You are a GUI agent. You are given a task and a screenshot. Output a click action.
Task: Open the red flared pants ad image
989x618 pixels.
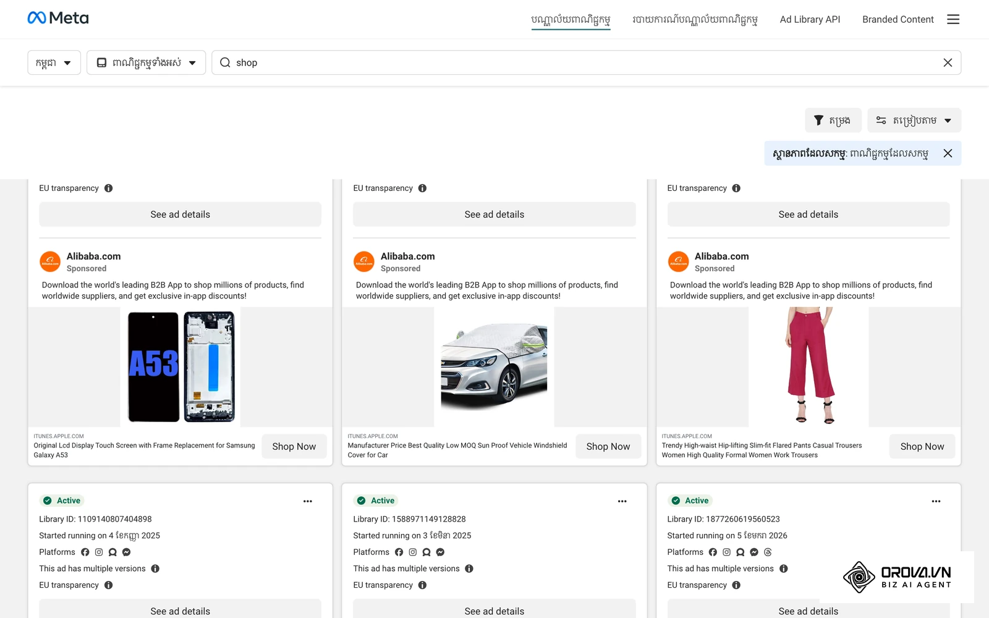[x=809, y=367]
